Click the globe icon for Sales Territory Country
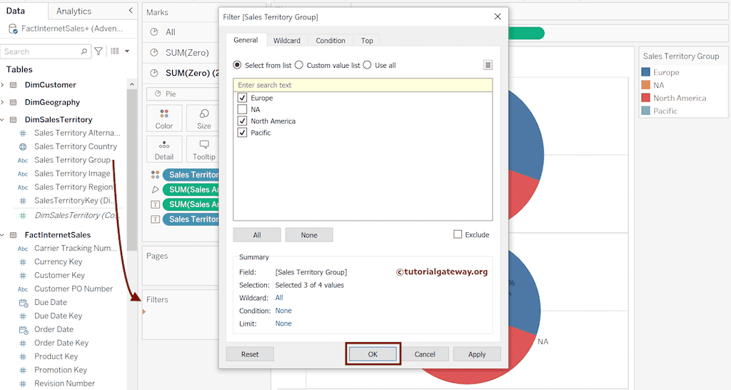731x390 pixels. point(23,146)
